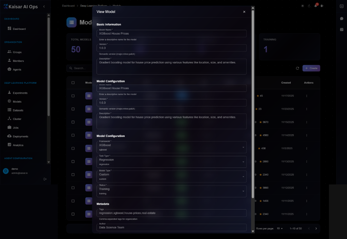Click the Dashboard breadcrumb link
The width and height of the screenshot is (347, 239).
pyautogui.click(x=68, y=6)
